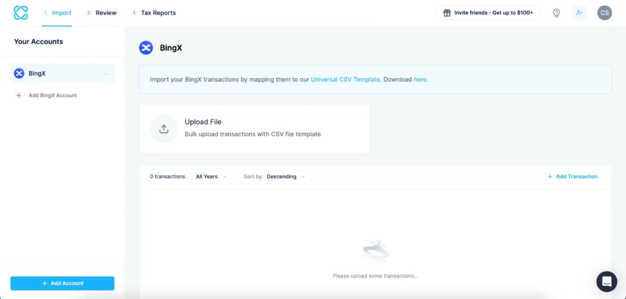Open the CS profile avatar
Screen dimensions: 626x299
point(604,13)
